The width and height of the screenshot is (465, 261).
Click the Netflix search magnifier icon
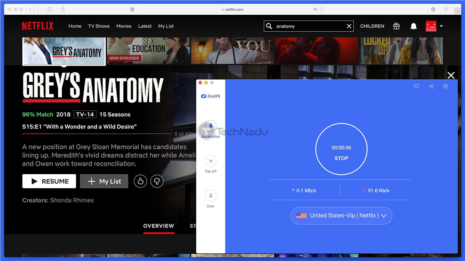coord(269,26)
